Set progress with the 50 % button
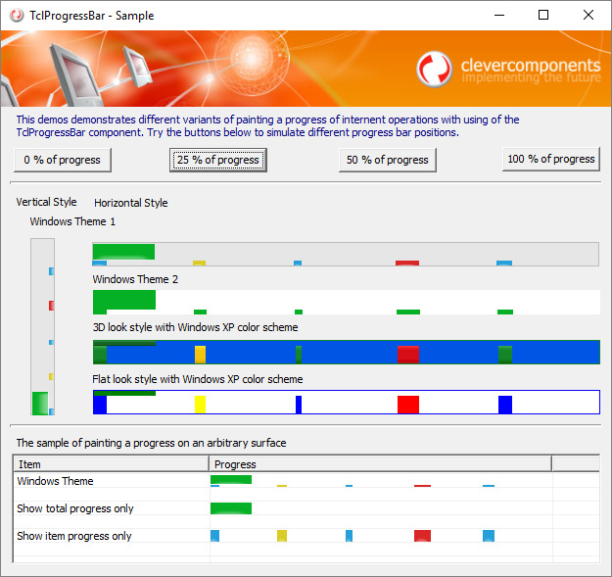This screenshot has width=612, height=577. point(387,160)
